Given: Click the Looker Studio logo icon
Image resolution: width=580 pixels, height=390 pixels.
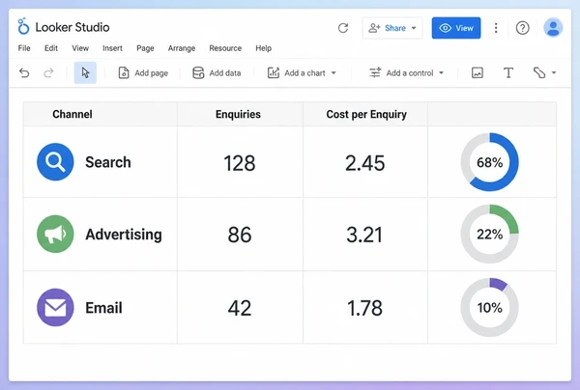Looking at the screenshot, I should 23,26.
